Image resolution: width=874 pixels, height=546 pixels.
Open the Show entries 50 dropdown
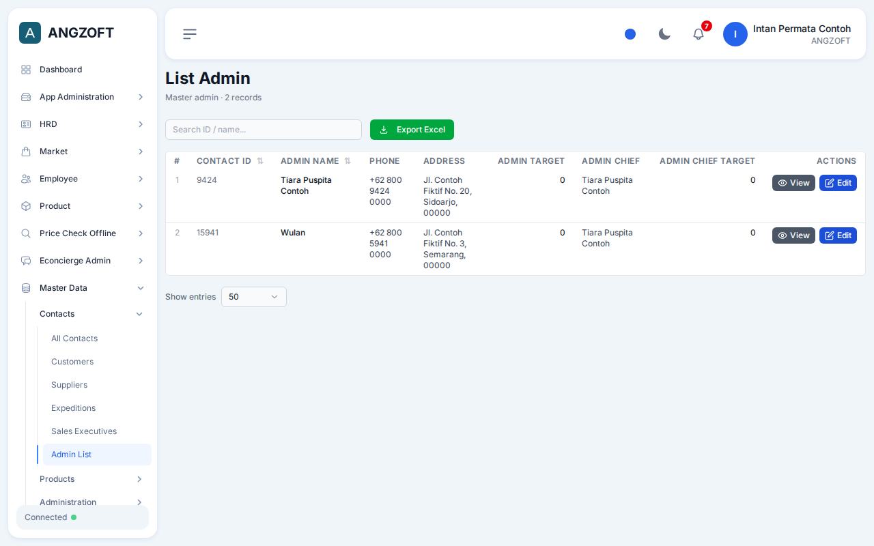(254, 297)
